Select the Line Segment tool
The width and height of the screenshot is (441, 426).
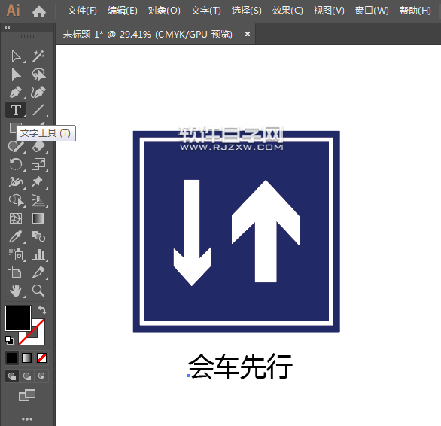tap(38, 110)
